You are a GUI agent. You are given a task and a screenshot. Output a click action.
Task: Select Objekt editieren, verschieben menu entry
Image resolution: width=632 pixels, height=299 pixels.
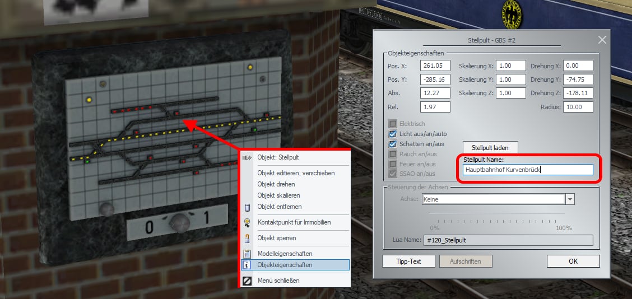296,173
